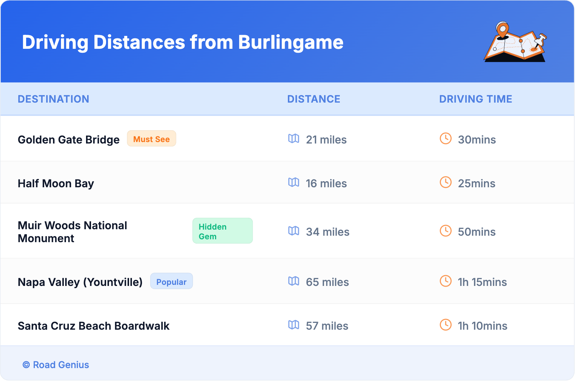Screen dimensions: 575x381
Task: Click the map illustration icon in header
Action: click(x=515, y=42)
